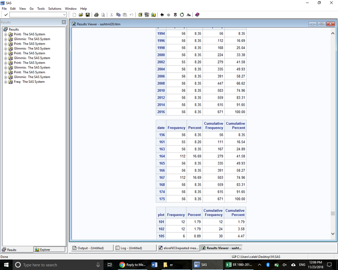Close the Results panel with X
This screenshot has width=338, height=270.
coord(64,22)
